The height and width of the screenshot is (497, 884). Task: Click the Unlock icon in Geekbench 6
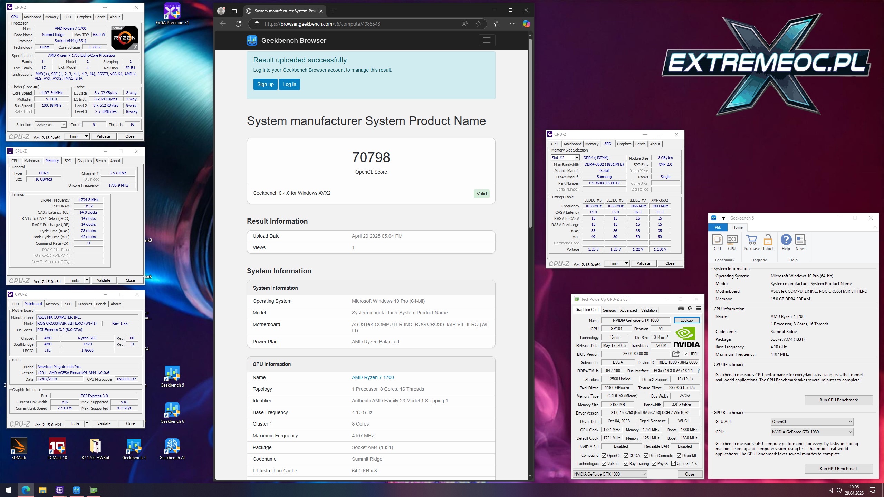(768, 242)
